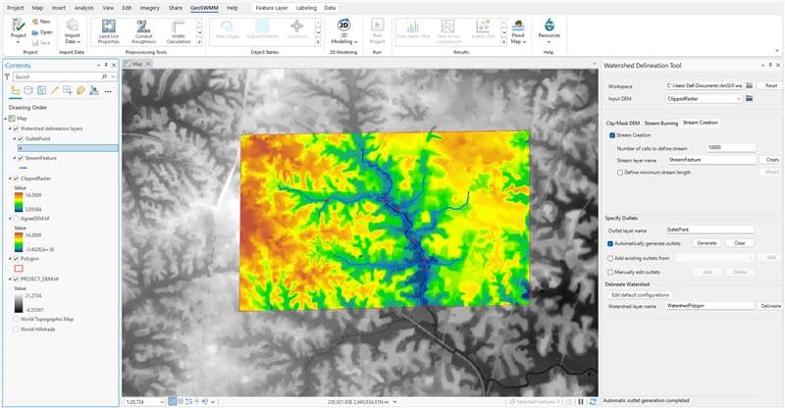Open the Flood Map tool
This screenshot has width=785, height=408.
tap(517, 30)
